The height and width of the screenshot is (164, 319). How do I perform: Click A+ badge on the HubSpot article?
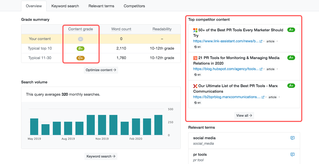291,58
